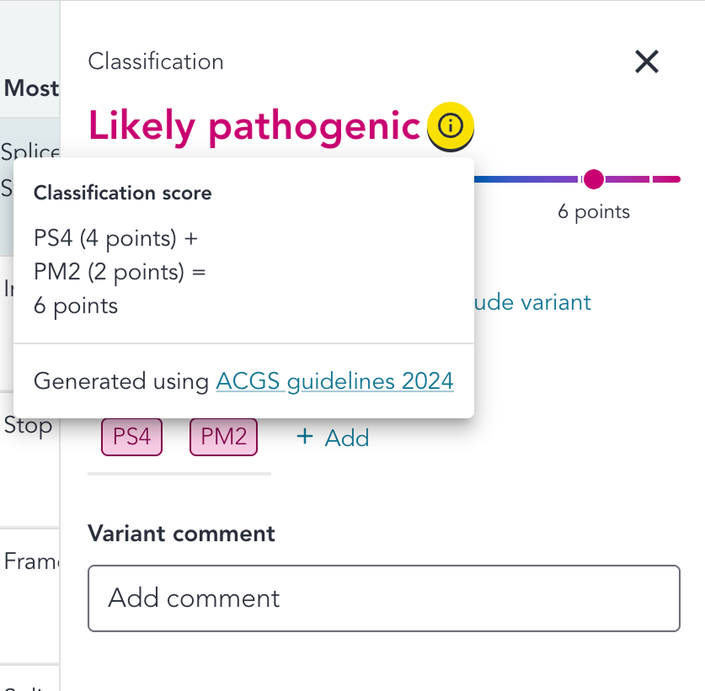Close the Classification panel with the X
705x691 pixels.
[x=646, y=61]
